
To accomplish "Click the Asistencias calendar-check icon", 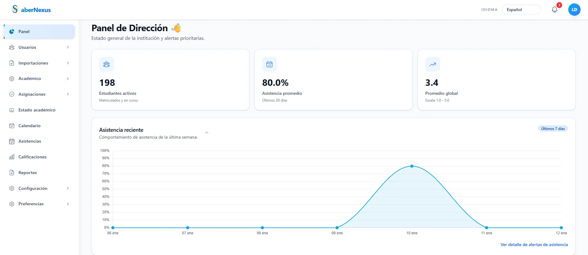I will pos(12,141).
